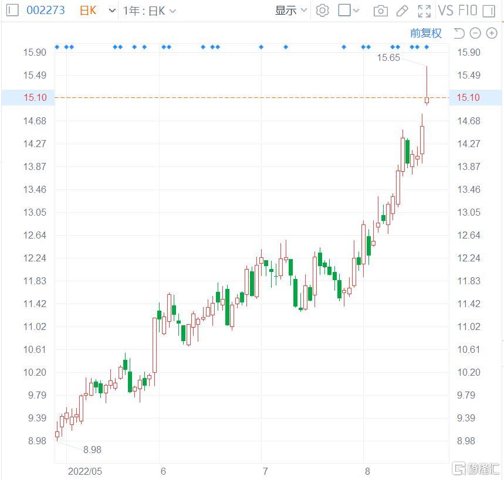Viewport: 504px width, 480px height.
Task: Click the VS compare button
Action: point(445,11)
